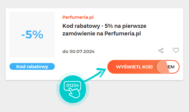The height and width of the screenshot is (112, 189).
Task: Click the expiry date do 30.07.2024
Action: tap(78, 51)
